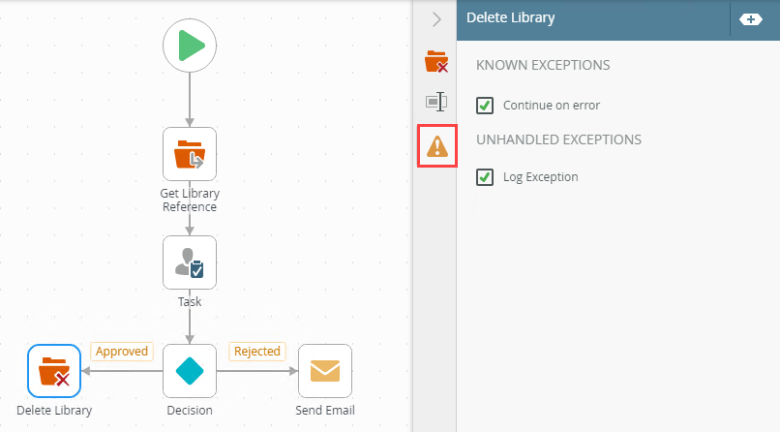Image resolution: width=780 pixels, height=432 pixels.
Task: Uncheck Log Exception checkbox
Action: pos(485,177)
